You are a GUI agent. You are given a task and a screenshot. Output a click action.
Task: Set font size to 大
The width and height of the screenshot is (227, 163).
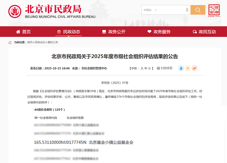[x=142, y=68]
